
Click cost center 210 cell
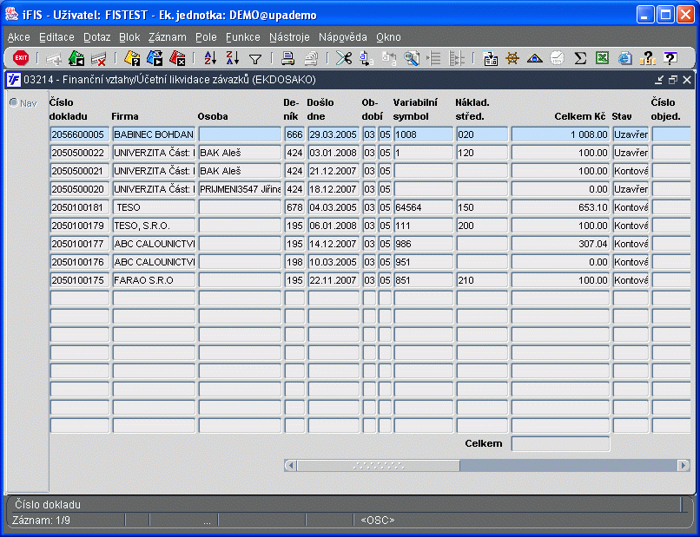[482, 280]
